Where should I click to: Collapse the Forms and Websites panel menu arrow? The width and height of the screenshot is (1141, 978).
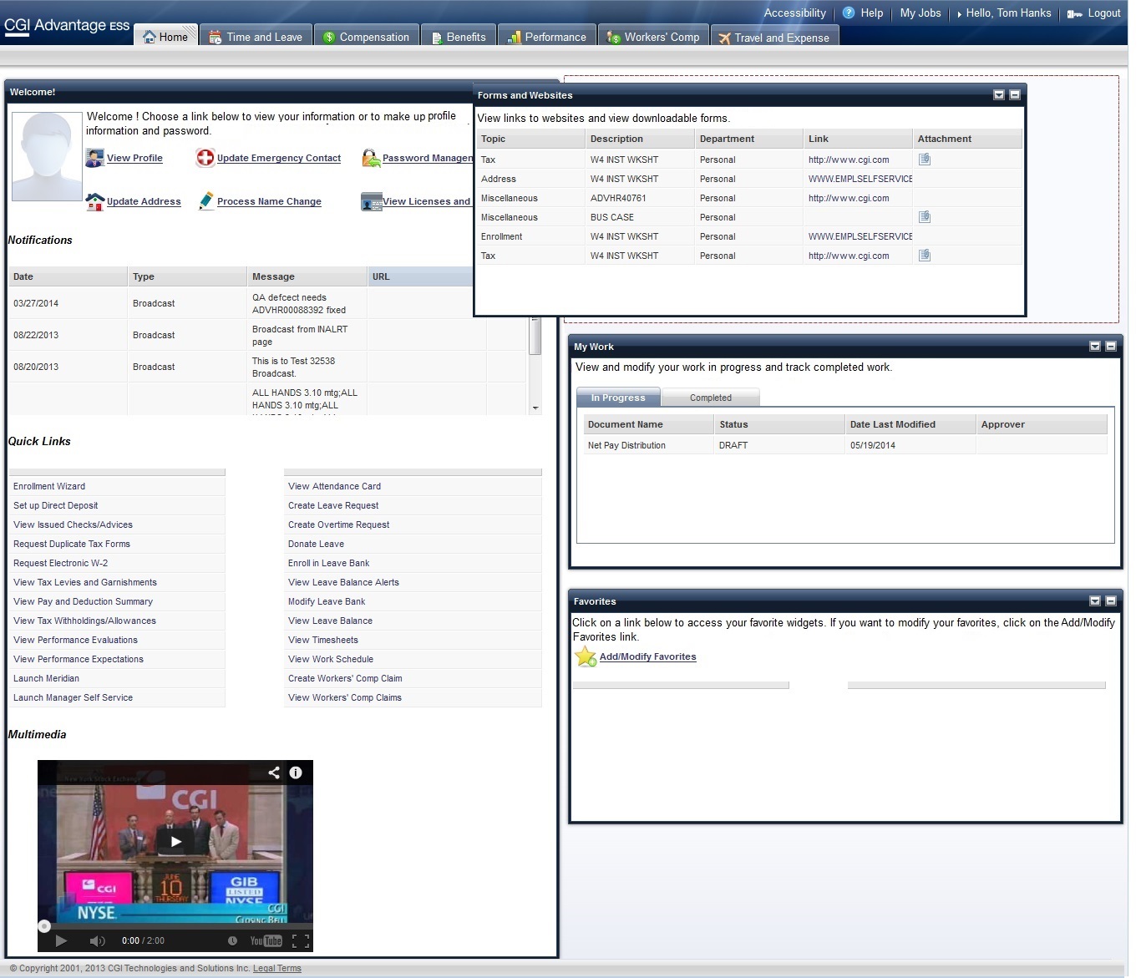pyautogui.click(x=998, y=95)
